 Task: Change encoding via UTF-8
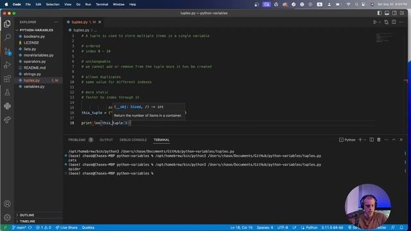283,228
